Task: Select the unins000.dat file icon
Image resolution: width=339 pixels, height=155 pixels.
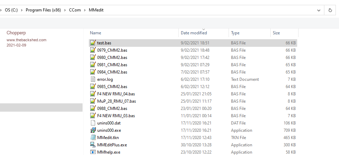Action: click(x=93, y=123)
